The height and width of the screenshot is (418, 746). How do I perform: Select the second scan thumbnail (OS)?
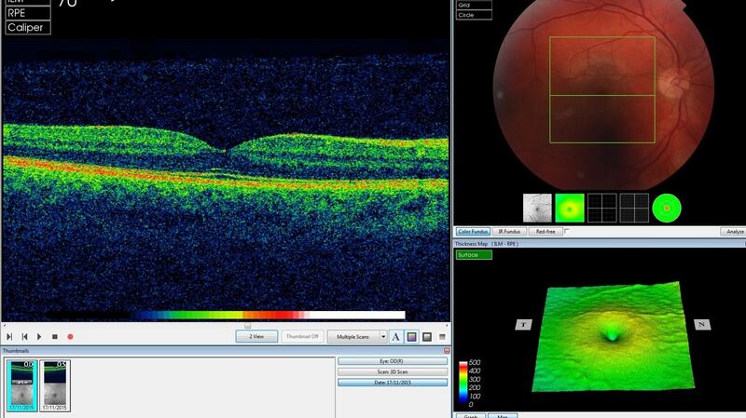pyautogui.click(x=55, y=384)
